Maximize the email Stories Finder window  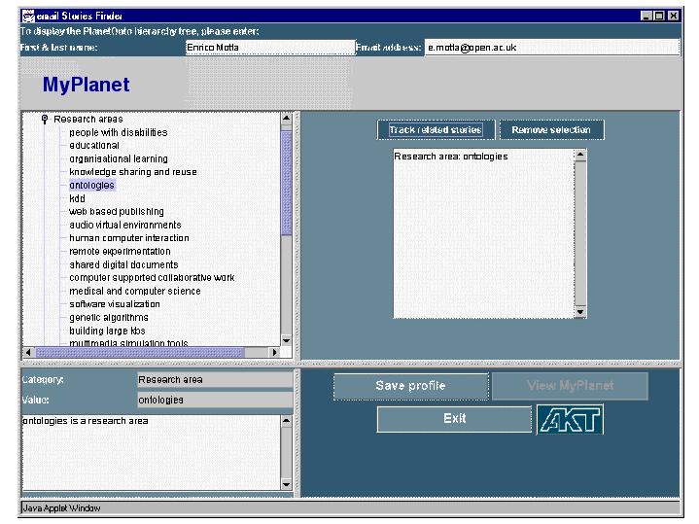(x=659, y=17)
